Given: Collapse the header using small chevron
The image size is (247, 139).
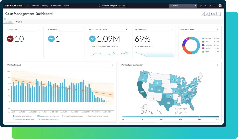Looking at the screenshot, I should (x=5, y=19).
